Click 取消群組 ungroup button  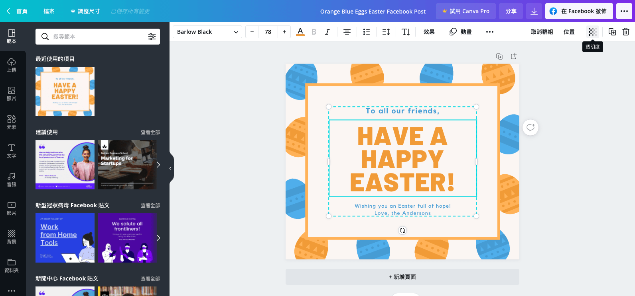tap(542, 32)
